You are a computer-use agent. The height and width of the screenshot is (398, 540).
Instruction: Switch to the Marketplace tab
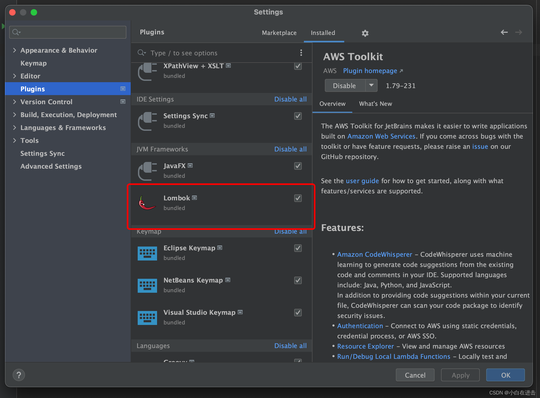279,33
